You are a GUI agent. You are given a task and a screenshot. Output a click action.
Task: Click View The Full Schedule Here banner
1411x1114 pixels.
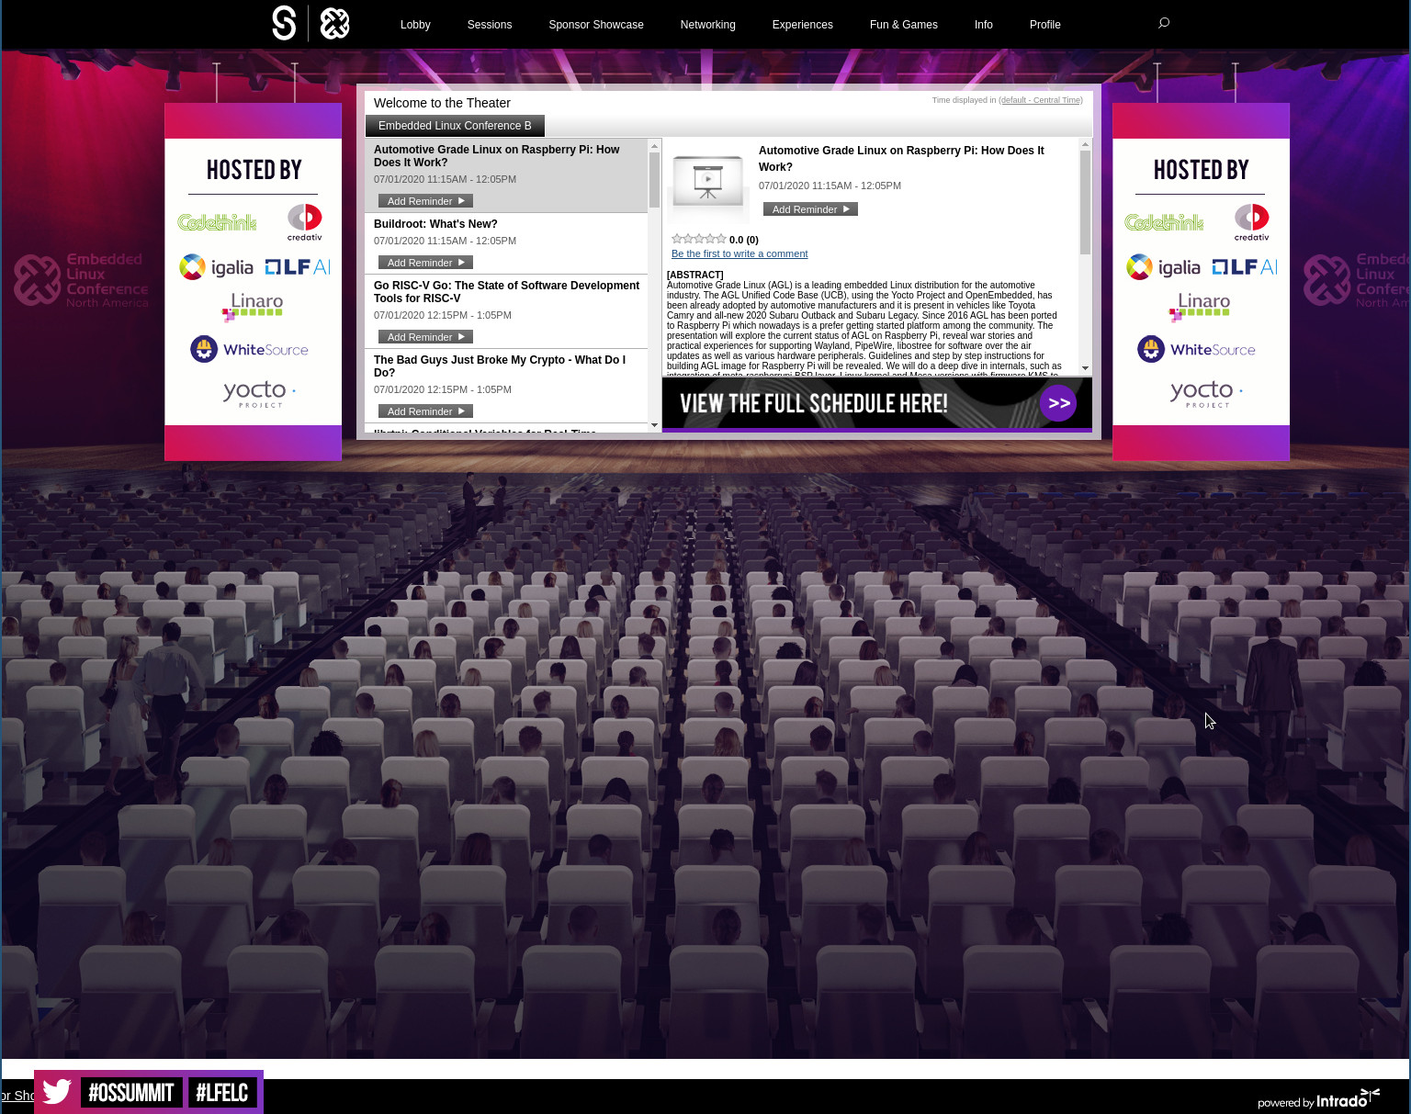point(877,403)
